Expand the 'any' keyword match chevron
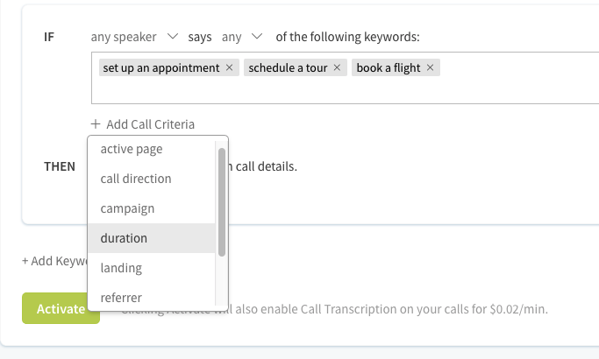The height and width of the screenshot is (359, 599). [x=257, y=37]
